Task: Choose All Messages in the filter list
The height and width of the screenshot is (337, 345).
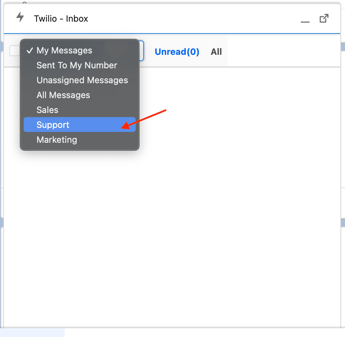Action: tap(63, 95)
